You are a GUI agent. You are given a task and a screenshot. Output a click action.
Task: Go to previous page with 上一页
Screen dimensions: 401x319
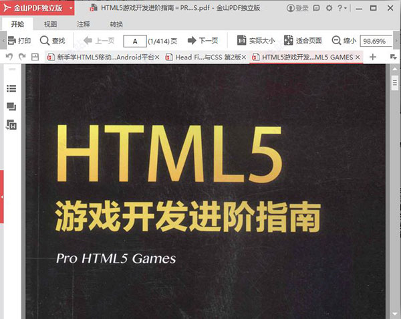(x=99, y=40)
